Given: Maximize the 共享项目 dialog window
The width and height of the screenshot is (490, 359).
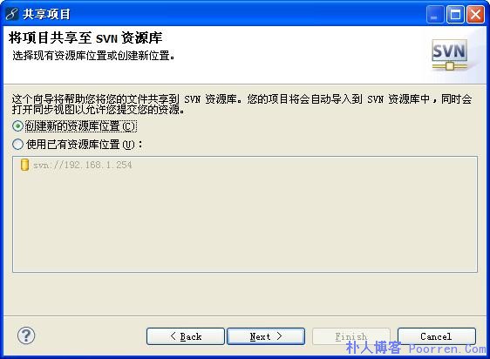Looking at the screenshot, I should click(455, 14).
